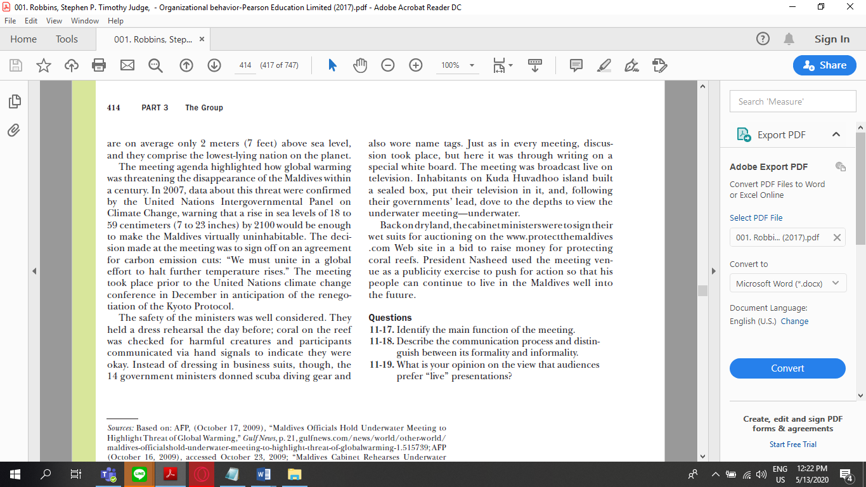Click Start Free Trial link

coord(793,445)
